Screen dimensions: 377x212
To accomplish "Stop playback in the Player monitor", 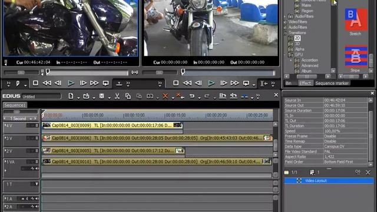I will point(35,83).
